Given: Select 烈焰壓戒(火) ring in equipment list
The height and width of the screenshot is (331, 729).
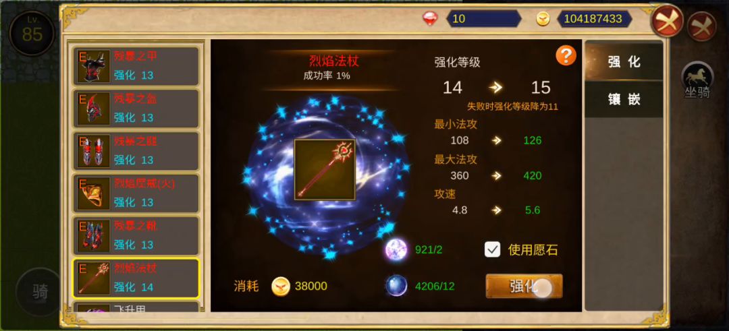Looking at the screenshot, I should (136, 193).
